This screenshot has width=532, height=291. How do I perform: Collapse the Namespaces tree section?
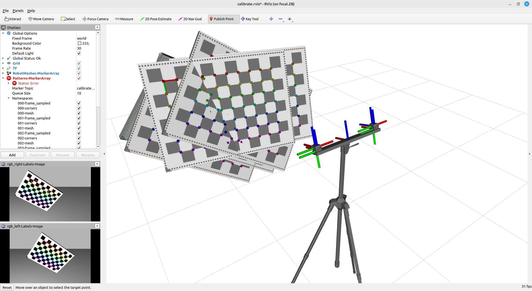pos(9,98)
